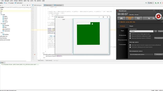
Task: Open the Refactor menu
Action: (21, 1)
